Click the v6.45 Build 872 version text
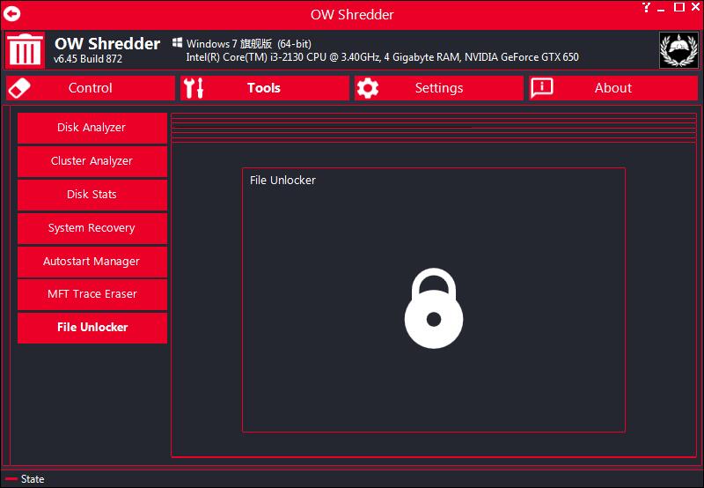The width and height of the screenshot is (704, 488). pos(88,59)
